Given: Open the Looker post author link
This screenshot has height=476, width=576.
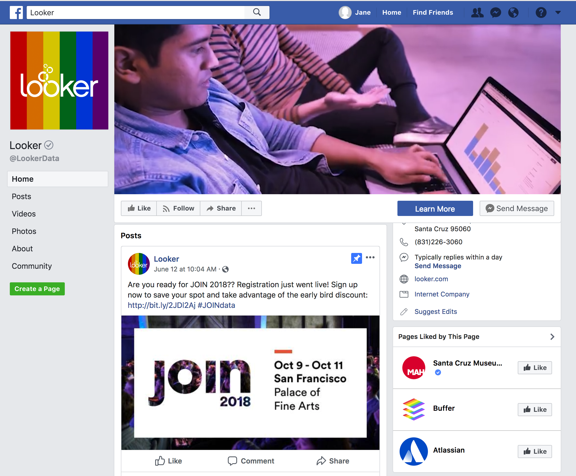Looking at the screenshot, I should (x=166, y=259).
